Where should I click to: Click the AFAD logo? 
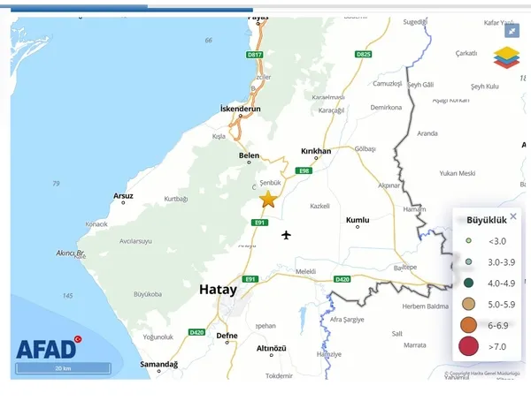tap(49, 347)
